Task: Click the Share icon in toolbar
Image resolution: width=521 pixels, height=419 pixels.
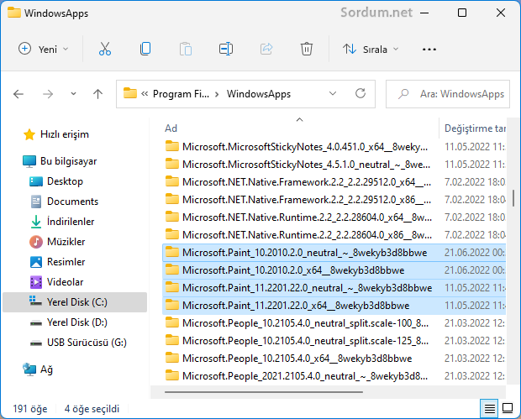Action: pos(266,50)
